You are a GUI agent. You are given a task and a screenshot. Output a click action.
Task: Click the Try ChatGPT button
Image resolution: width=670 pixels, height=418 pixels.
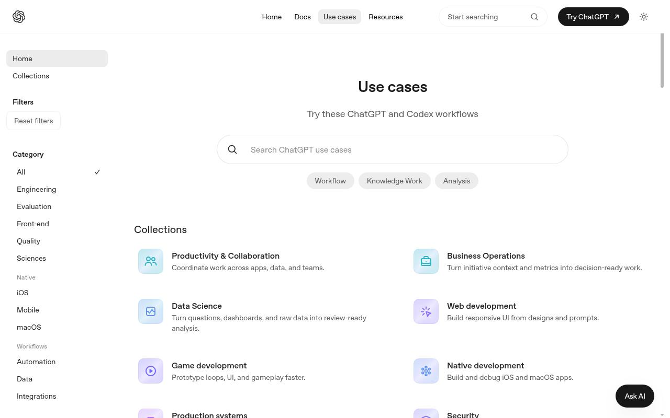(594, 17)
